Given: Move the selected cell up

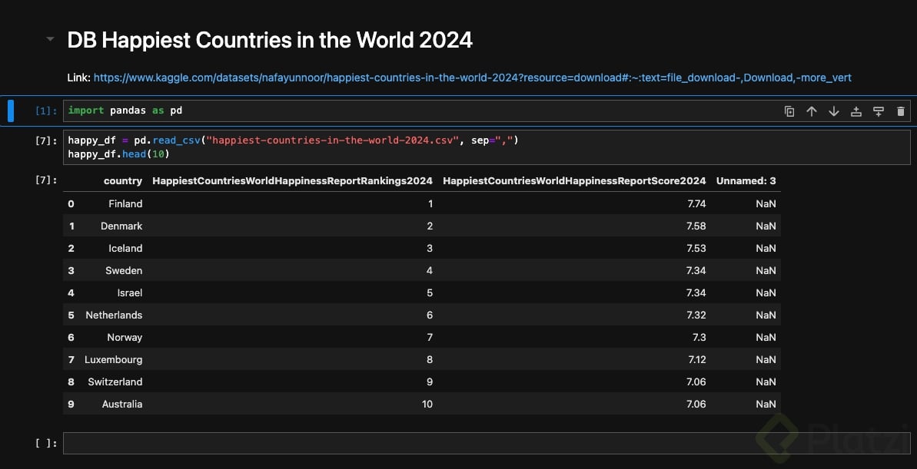Looking at the screenshot, I should point(811,111).
